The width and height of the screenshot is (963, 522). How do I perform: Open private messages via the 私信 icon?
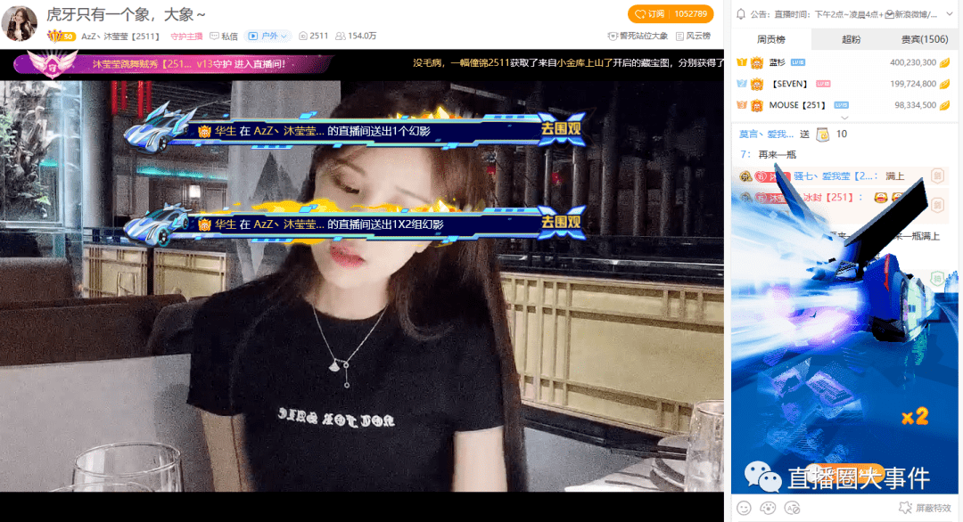[x=214, y=36]
